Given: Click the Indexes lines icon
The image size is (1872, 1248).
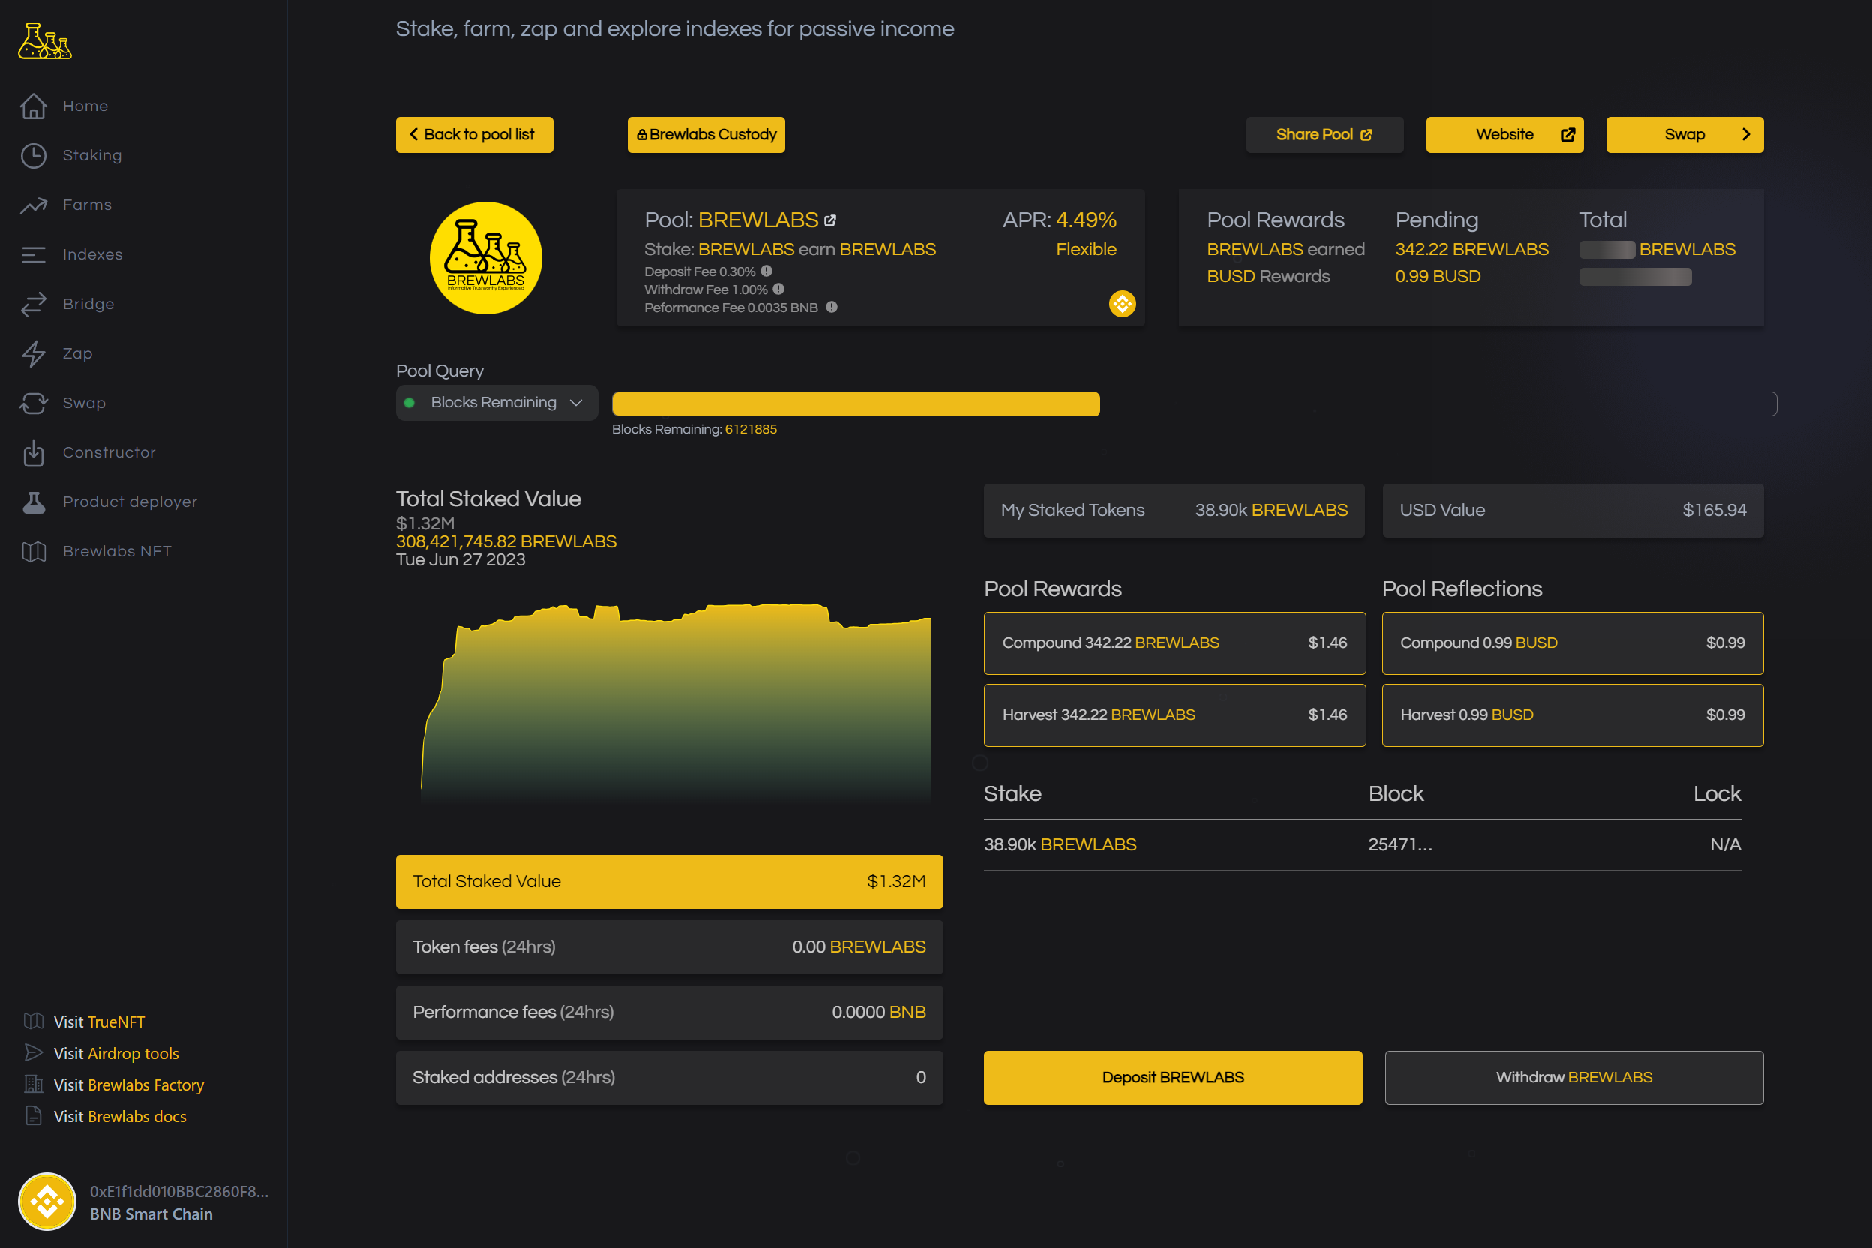Looking at the screenshot, I should point(34,255).
